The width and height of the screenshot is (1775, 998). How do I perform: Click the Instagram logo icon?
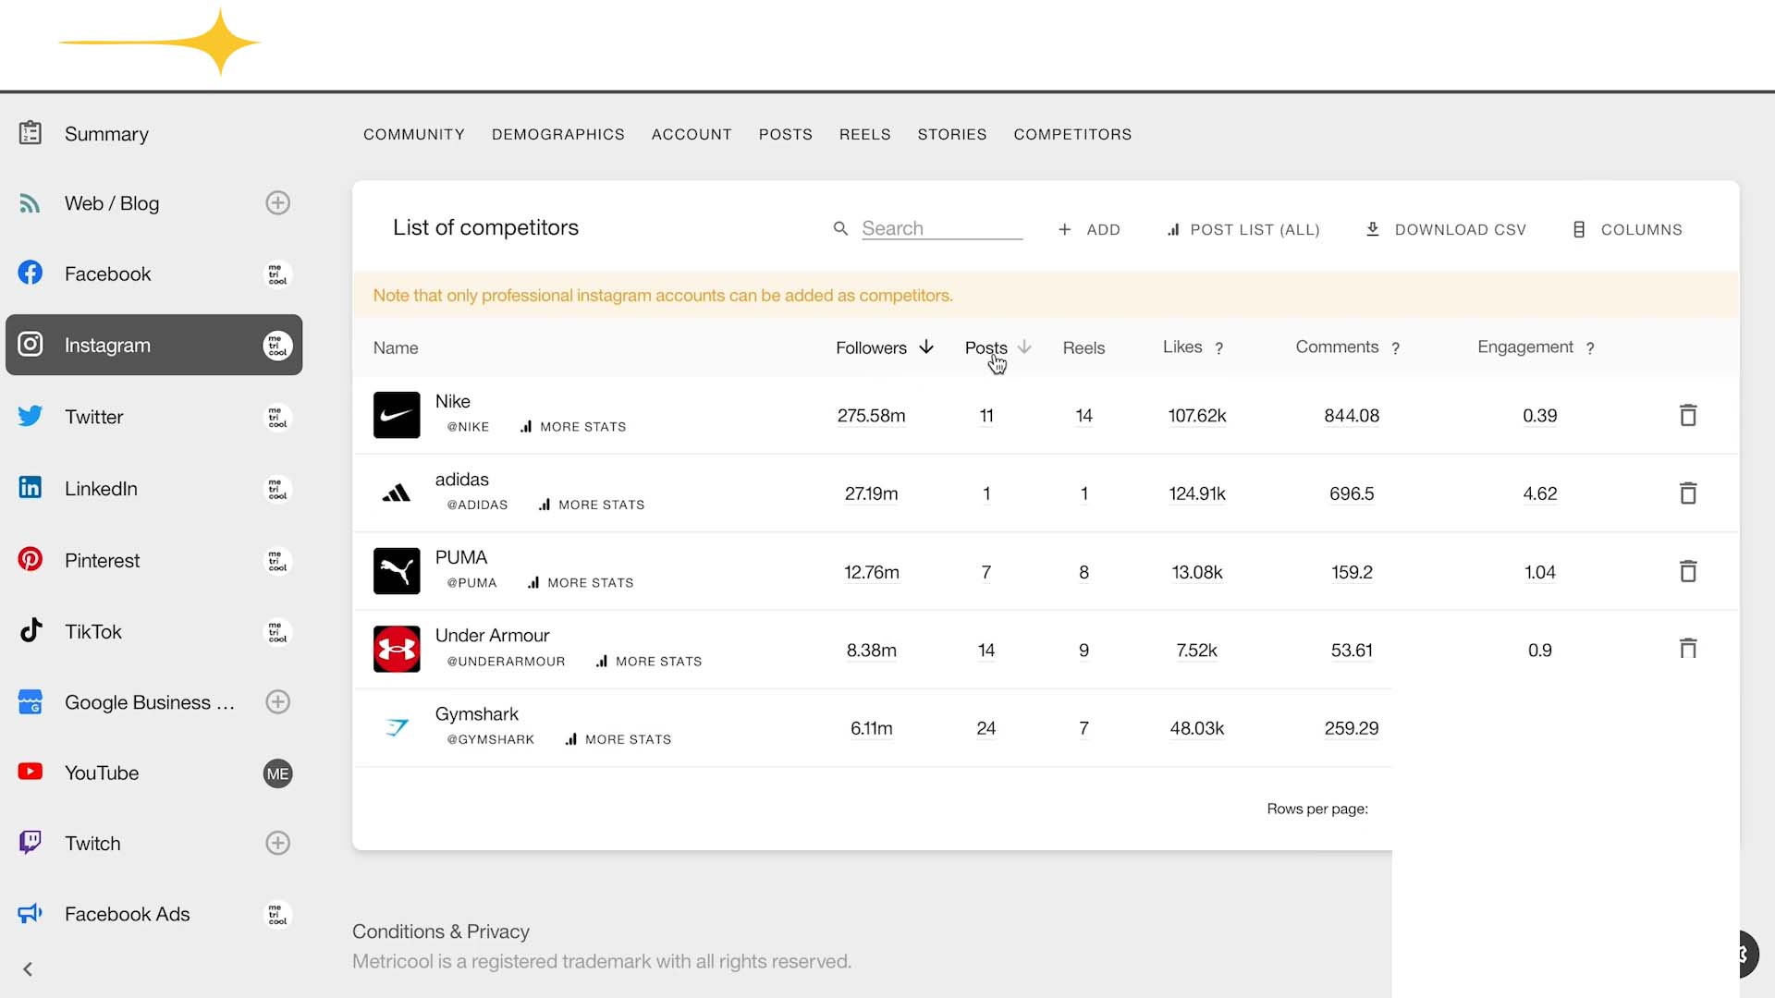pyautogui.click(x=31, y=345)
